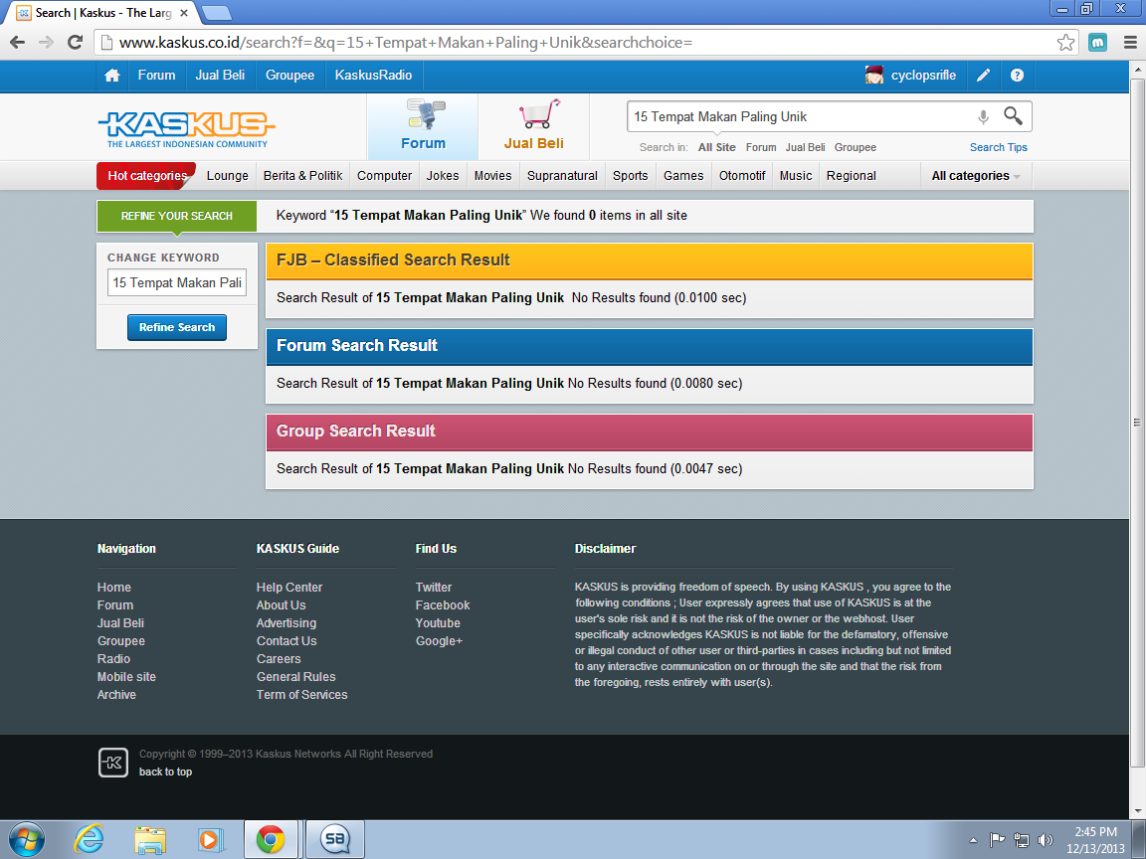Open the Jokes category
Screen dimensions: 1146x859
[443, 176]
